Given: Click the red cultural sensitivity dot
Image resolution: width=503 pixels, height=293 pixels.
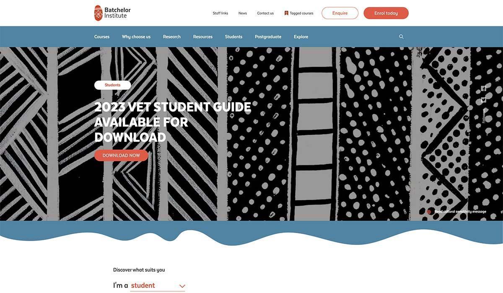Looking at the screenshot, I should click(x=429, y=212).
